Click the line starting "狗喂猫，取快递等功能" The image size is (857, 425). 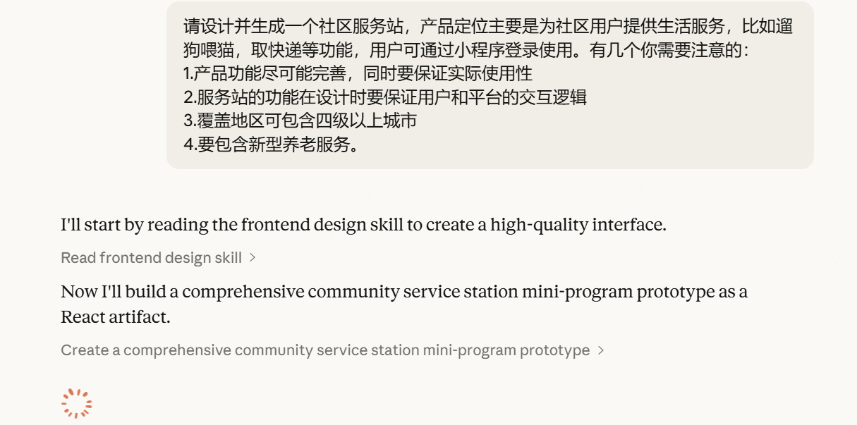point(466,50)
